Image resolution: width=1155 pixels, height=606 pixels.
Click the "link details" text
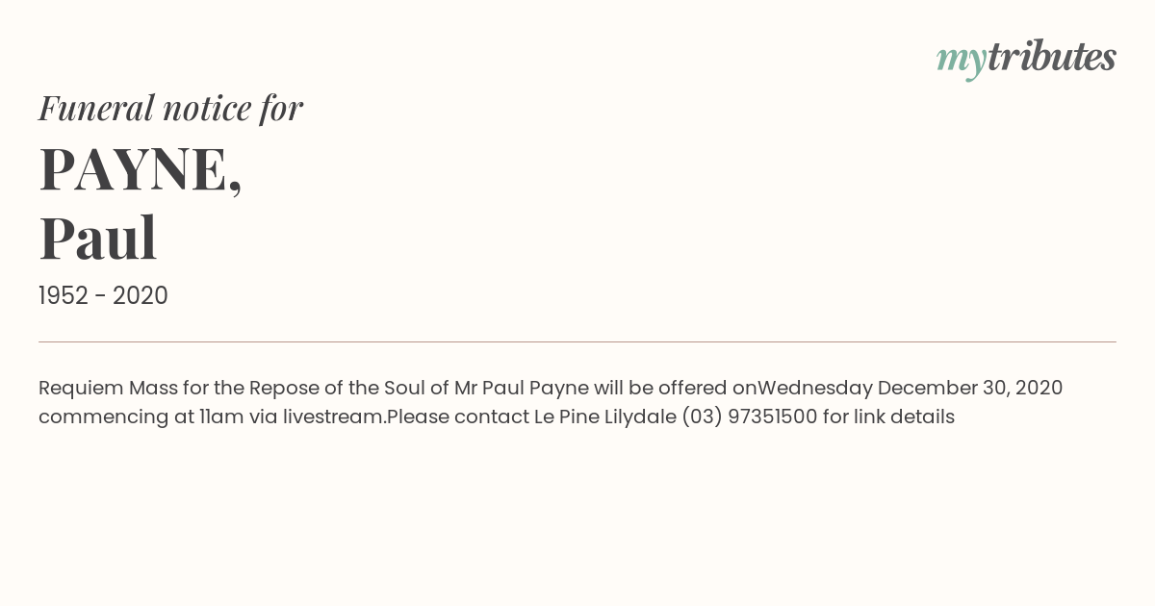coord(904,417)
